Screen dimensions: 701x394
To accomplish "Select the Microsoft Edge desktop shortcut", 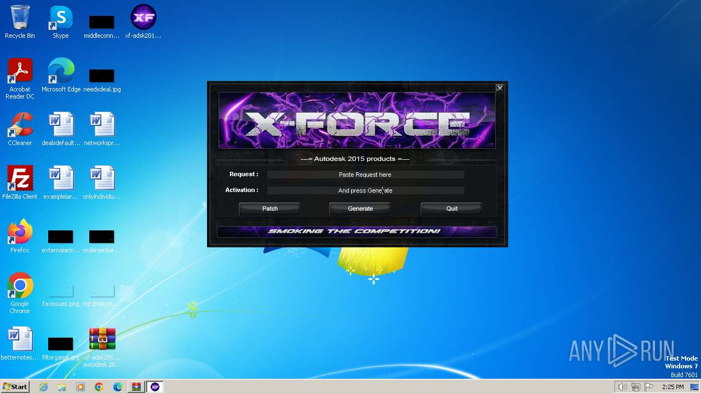I will pos(61,76).
